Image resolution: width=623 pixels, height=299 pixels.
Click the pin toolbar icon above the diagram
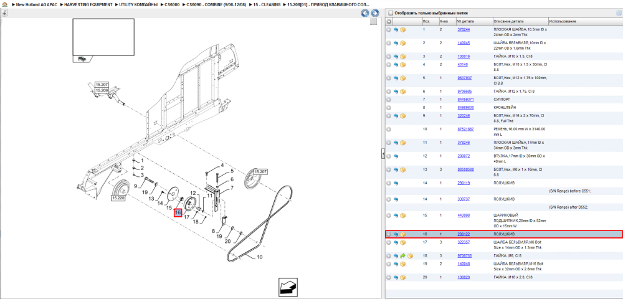[4, 13]
